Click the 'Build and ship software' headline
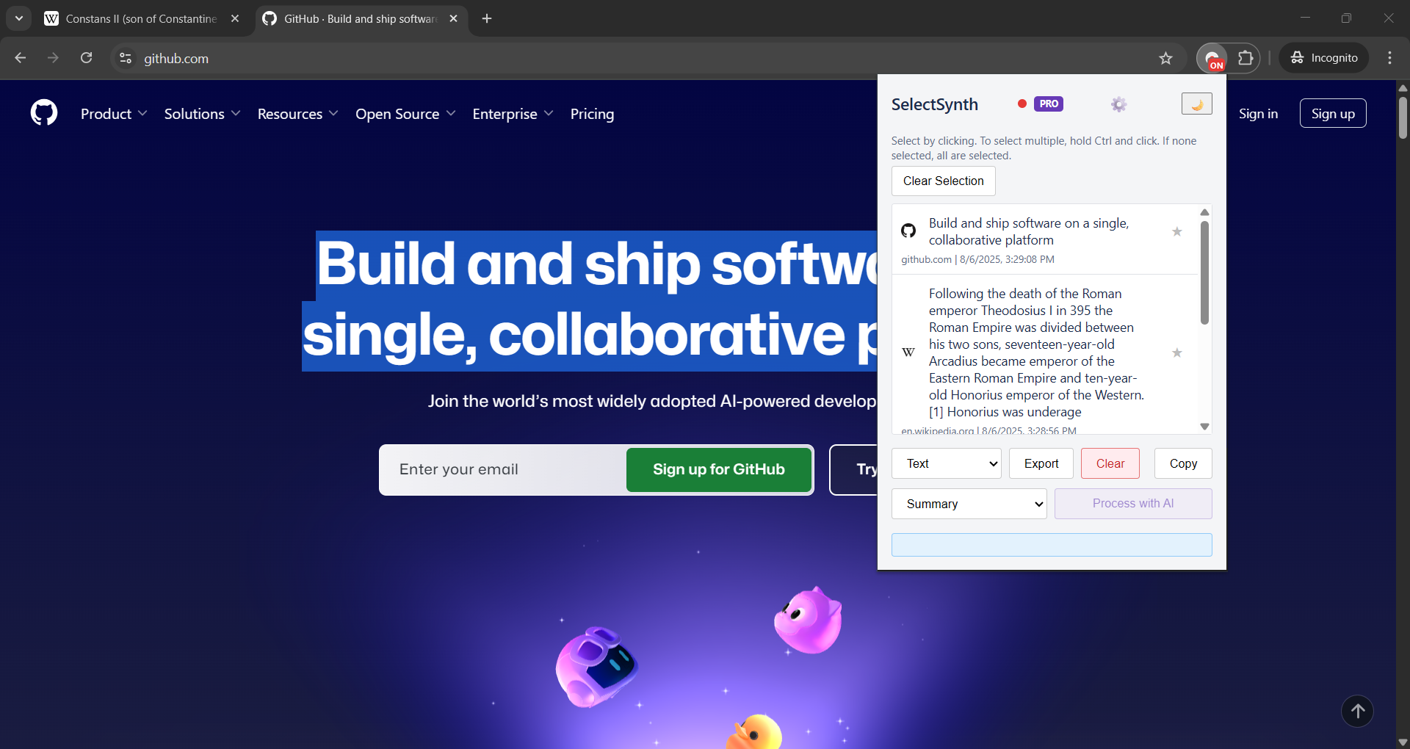This screenshot has height=749, width=1410. pyautogui.click(x=590, y=300)
